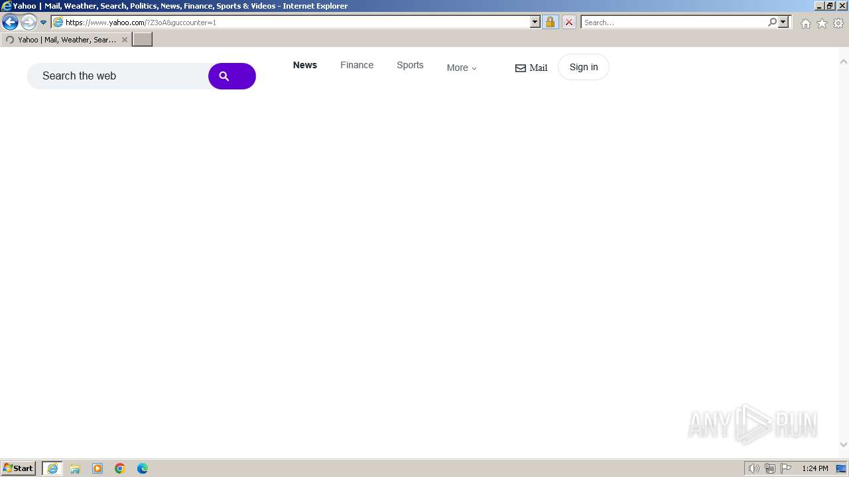Expand the More menu
This screenshot has width=849, height=477.
tap(462, 68)
